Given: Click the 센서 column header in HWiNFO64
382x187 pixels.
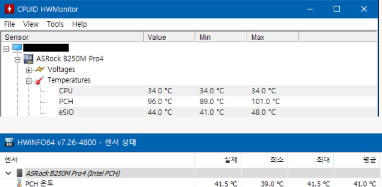Looking at the screenshot, I should pyautogui.click(x=97, y=160).
